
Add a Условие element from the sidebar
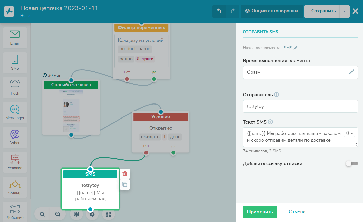(x=15, y=162)
